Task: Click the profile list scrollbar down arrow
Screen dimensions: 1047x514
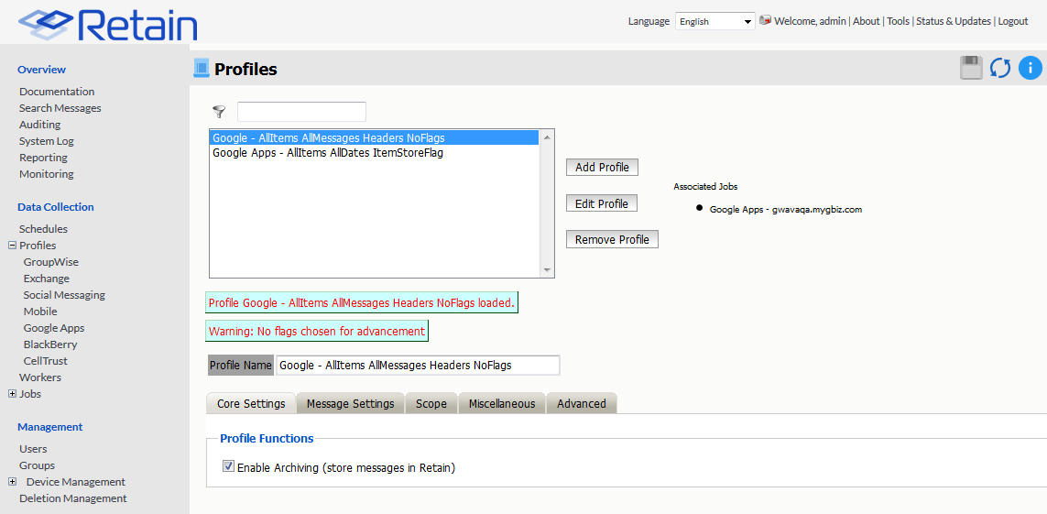Action: pos(547,269)
